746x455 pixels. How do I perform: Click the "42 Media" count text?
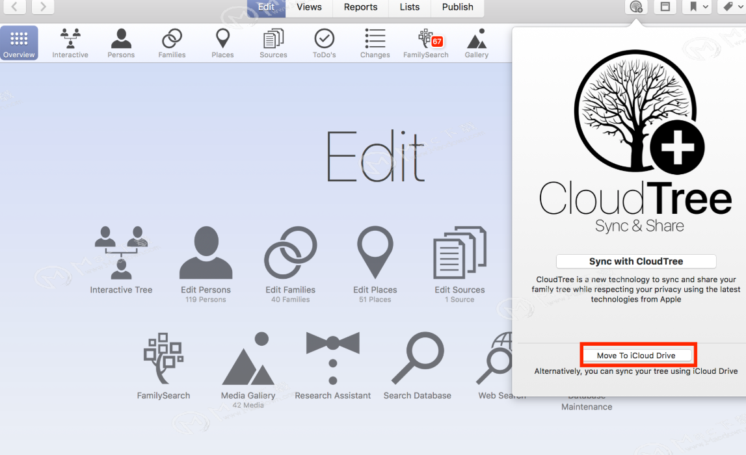point(248,405)
